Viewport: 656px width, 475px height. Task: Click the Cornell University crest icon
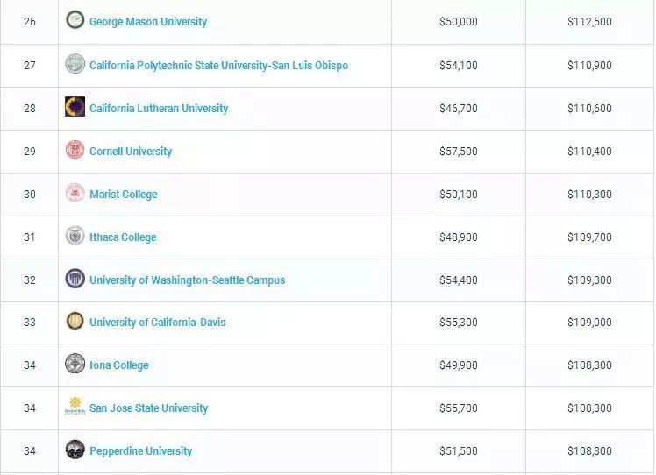coord(75,150)
